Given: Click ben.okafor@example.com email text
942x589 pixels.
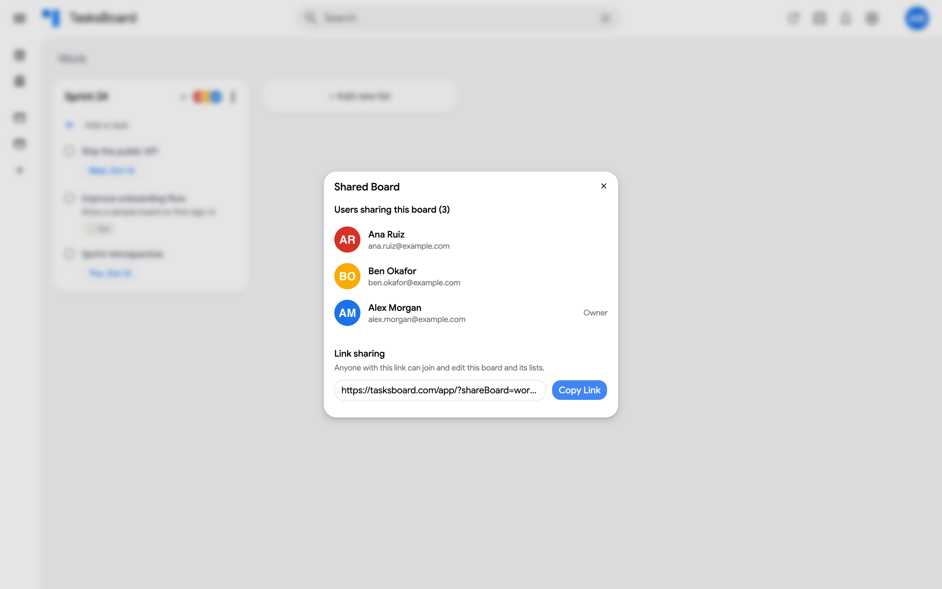Looking at the screenshot, I should pyautogui.click(x=414, y=283).
